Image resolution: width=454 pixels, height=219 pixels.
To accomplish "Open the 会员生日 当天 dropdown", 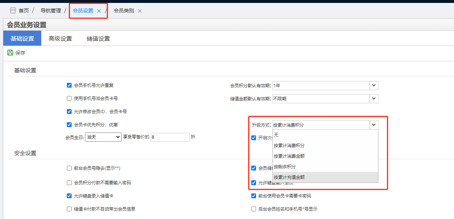I will click(x=103, y=137).
